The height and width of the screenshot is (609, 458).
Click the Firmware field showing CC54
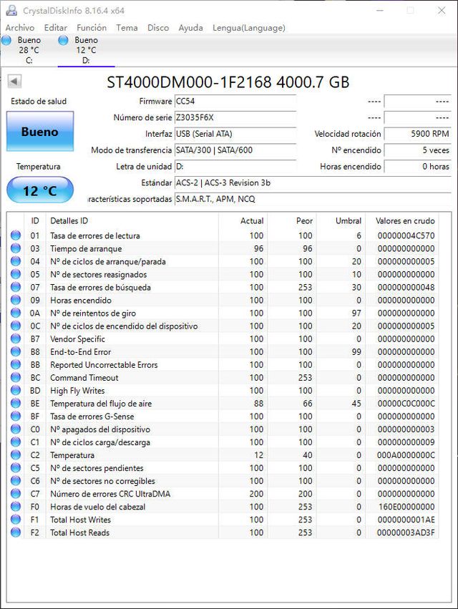coord(235,102)
